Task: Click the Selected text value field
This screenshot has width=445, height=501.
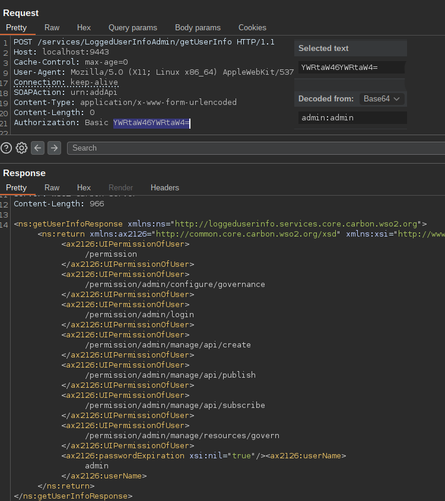Action: [x=352, y=68]
